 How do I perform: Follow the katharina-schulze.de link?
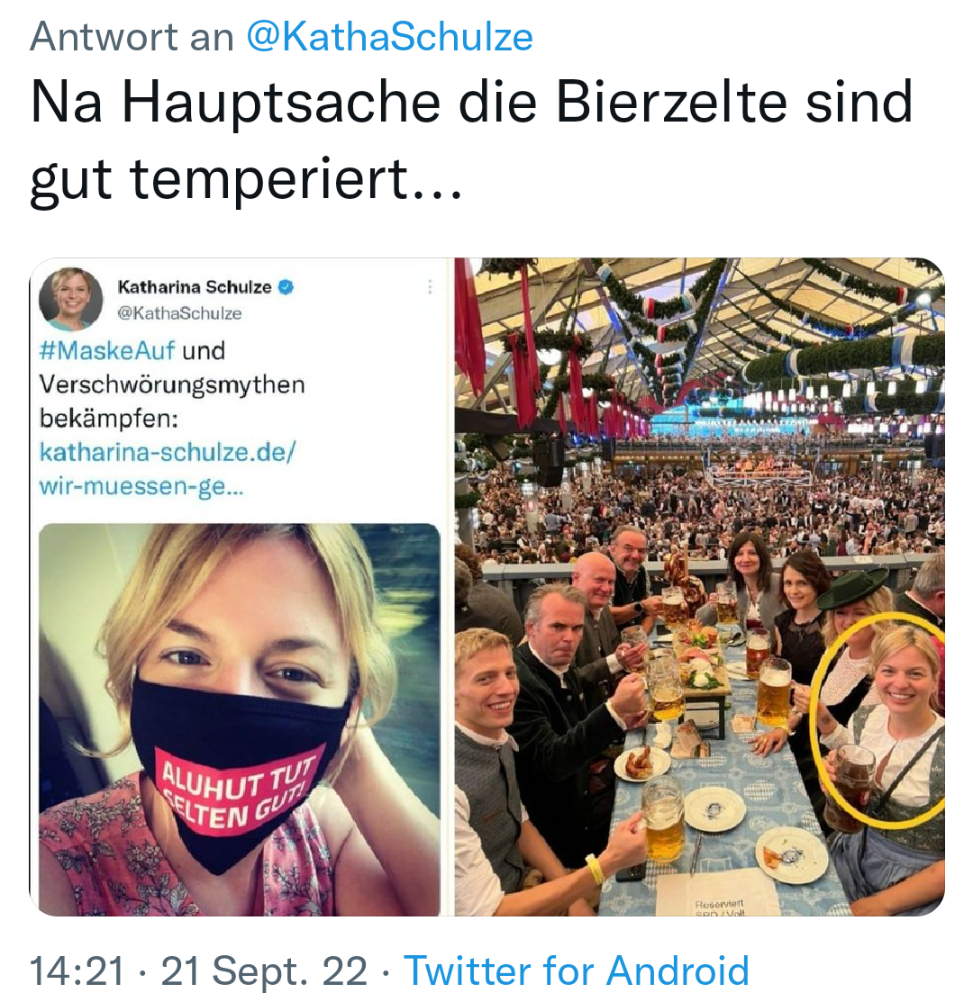pyautogui.click(x=168, y=453)
